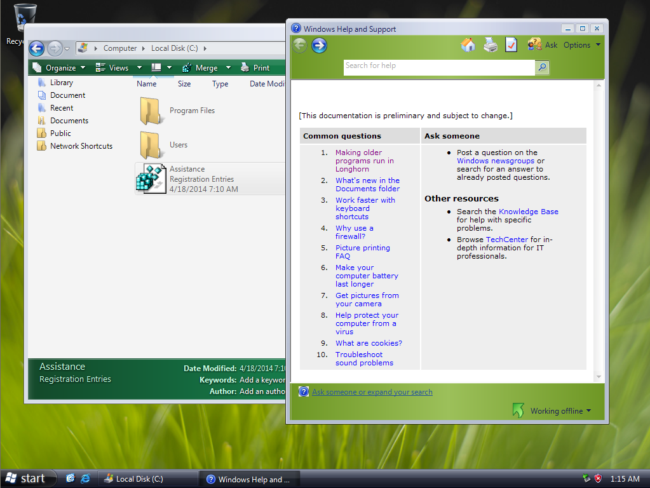The width and height of the screenshot is (650, 488).
Task: Sort by the Type column header
Action: point(220,84)
